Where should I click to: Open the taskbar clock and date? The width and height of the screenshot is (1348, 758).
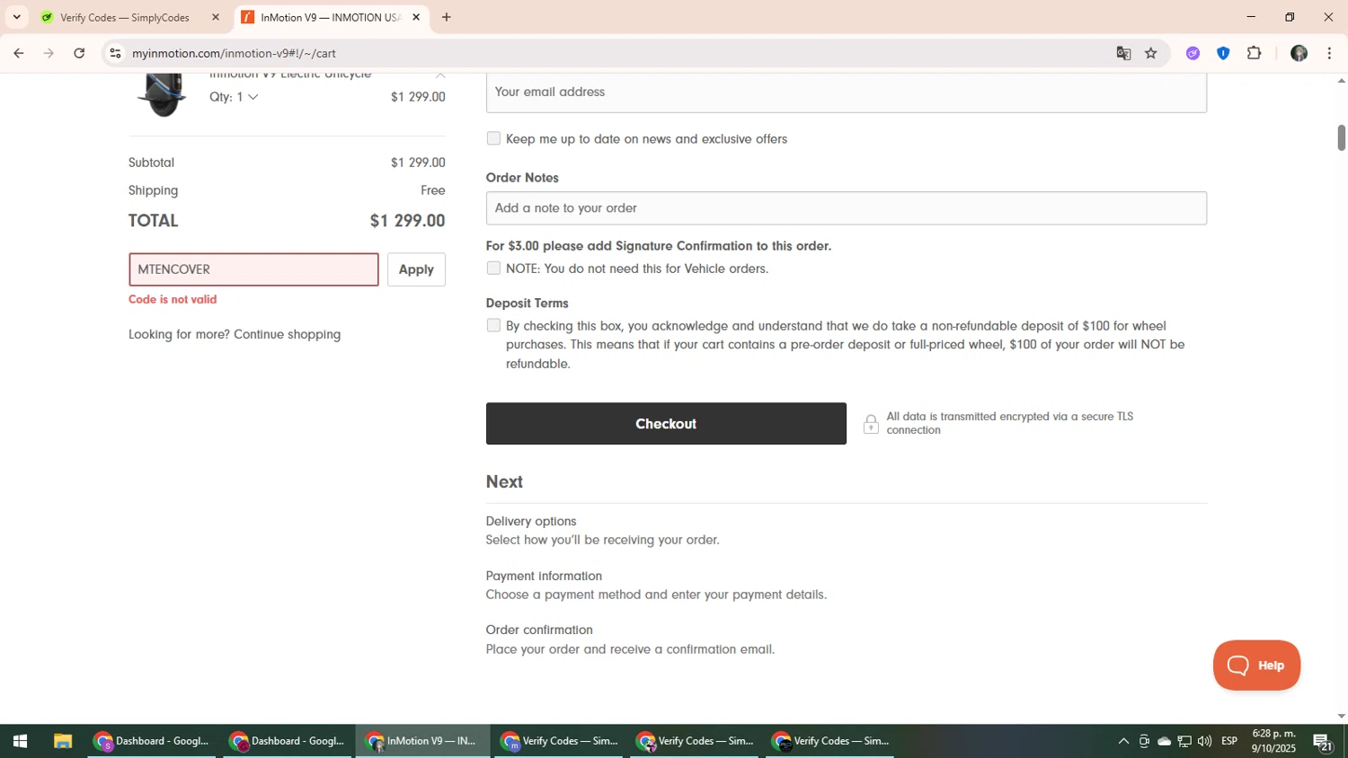coord(1273,741)
